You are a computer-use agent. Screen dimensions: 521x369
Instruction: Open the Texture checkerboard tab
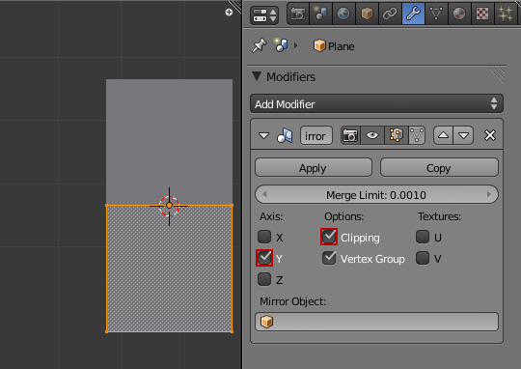pyautogui.click(x=482, y=14)
